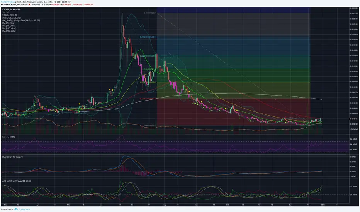Click the ADX and DI with SMA label
Image resolution: width=360 pixels, height=212 pixels.
[x=17, y=181]
